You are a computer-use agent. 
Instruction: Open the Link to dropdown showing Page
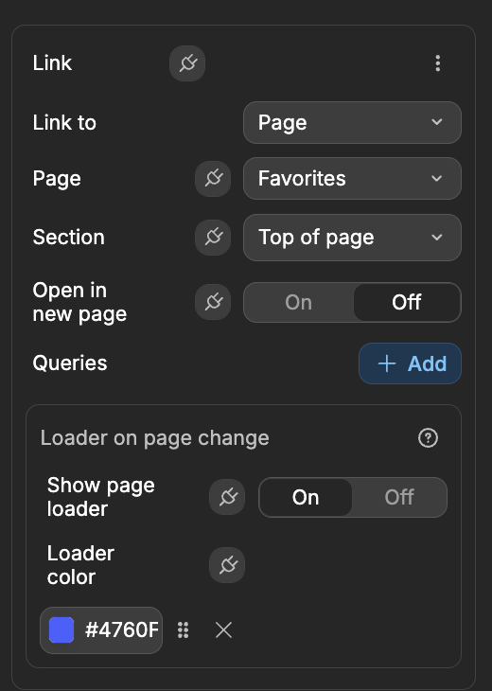tap(352, 122)
